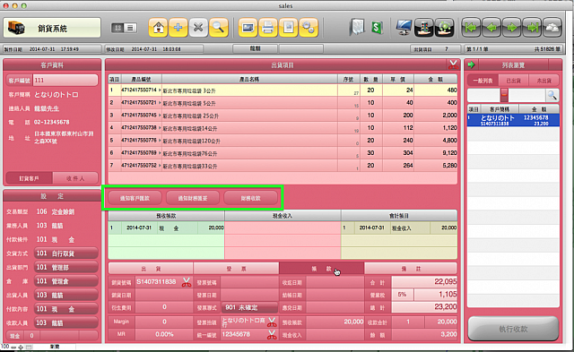Open the green gear process icon

pos(445,28)
